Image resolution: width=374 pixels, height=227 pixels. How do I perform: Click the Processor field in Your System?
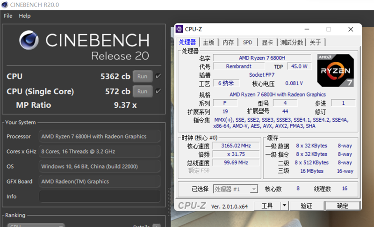click(100, 136)
